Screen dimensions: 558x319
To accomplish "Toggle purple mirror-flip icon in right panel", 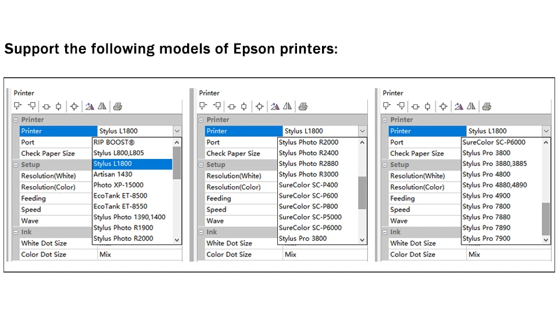I will (x=459, y=106).
